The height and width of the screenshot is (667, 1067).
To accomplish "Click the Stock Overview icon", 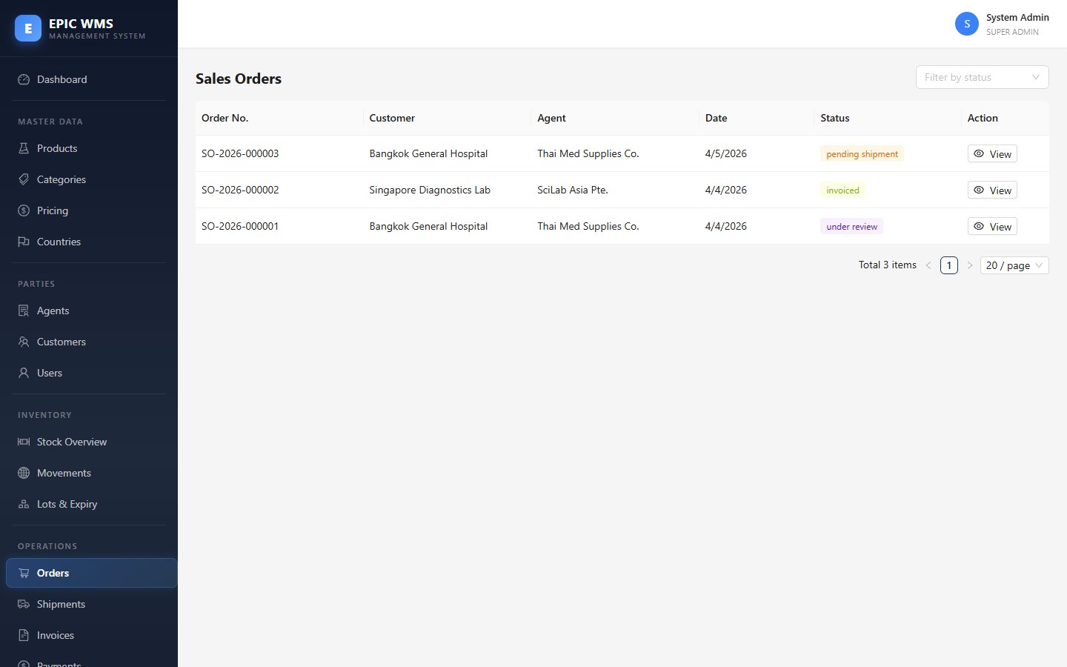I will pos(24,442).
